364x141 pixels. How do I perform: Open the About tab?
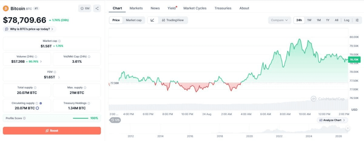point(244,8)
